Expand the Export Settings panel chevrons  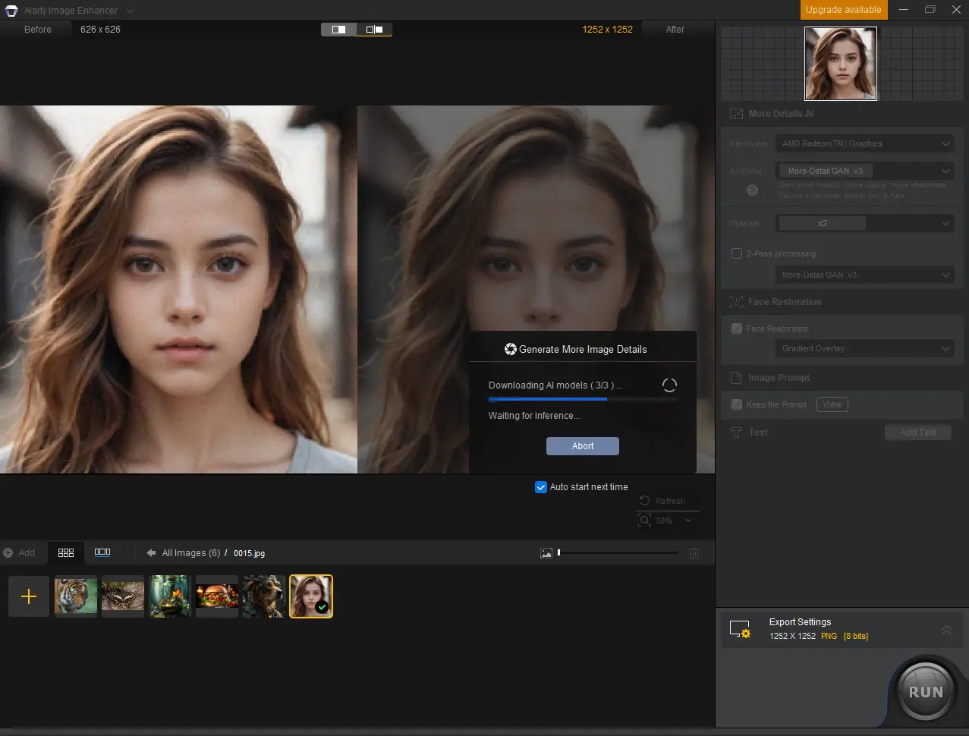(x=946, y=630)
